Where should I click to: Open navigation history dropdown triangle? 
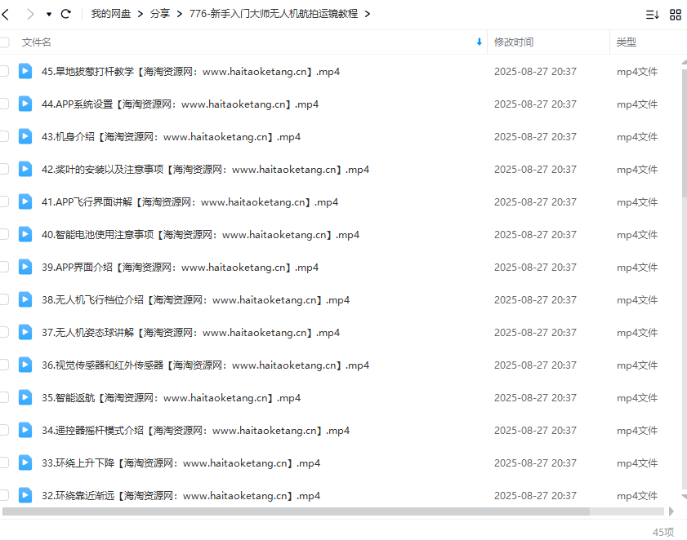(49, 15)
